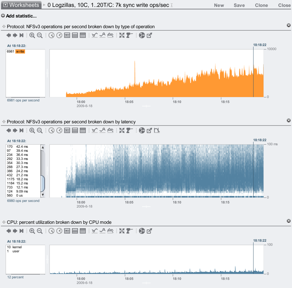Click the drill icon on the operation-type graph
292x288 pixels.
click(130, 36)
